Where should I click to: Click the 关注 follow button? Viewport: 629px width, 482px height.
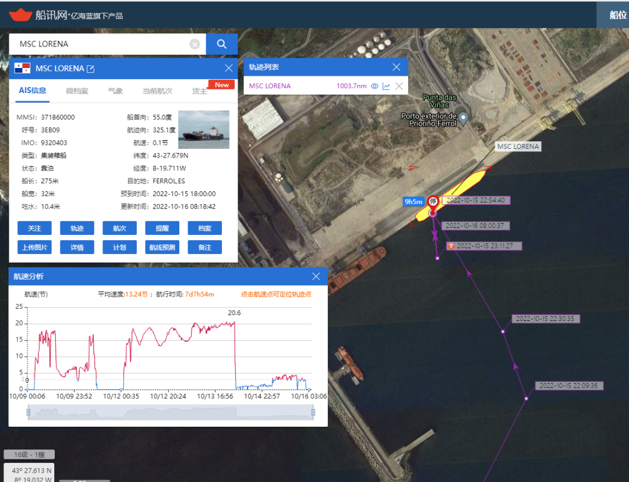34,228
